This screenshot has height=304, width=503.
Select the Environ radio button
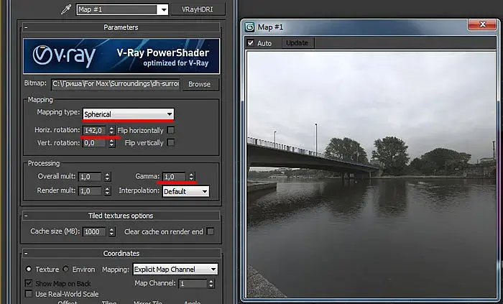[x=66, y=269]
